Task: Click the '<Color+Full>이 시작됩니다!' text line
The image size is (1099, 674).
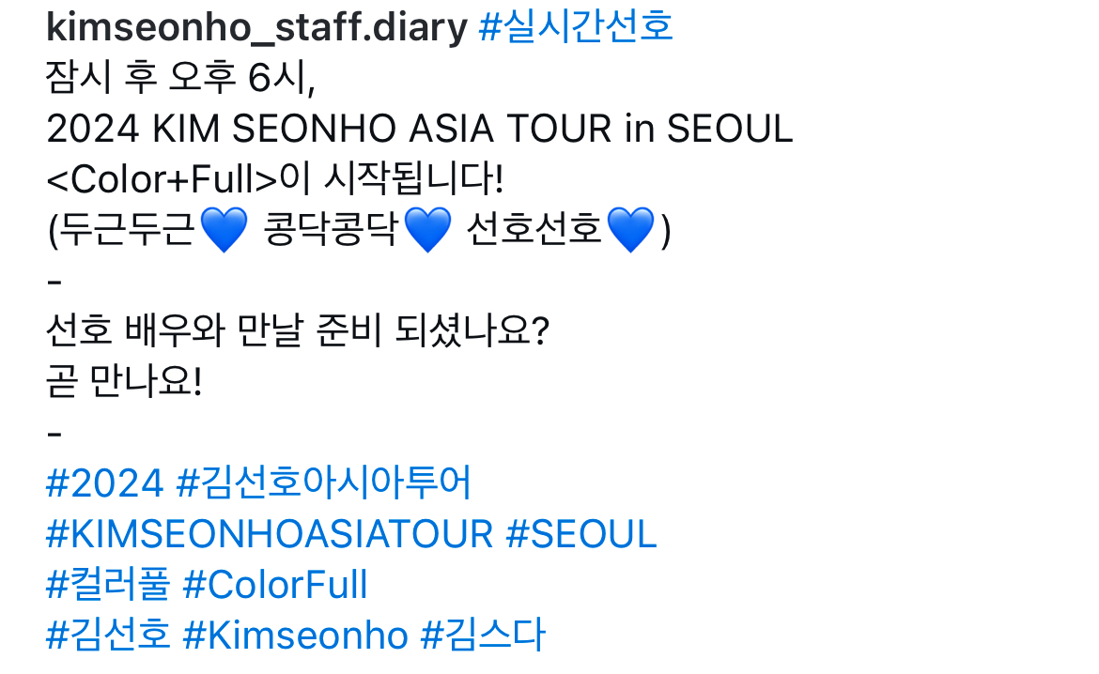Action: (274, 179)
